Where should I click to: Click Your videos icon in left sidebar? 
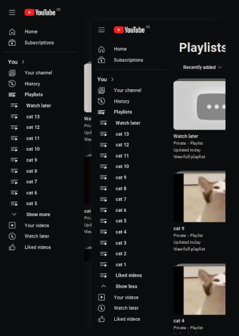click(12, 225)
